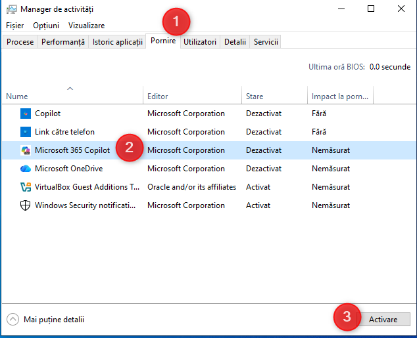Open the Vizualizare menu
Screen dimensions: 417x338
(x=86, y=26)
